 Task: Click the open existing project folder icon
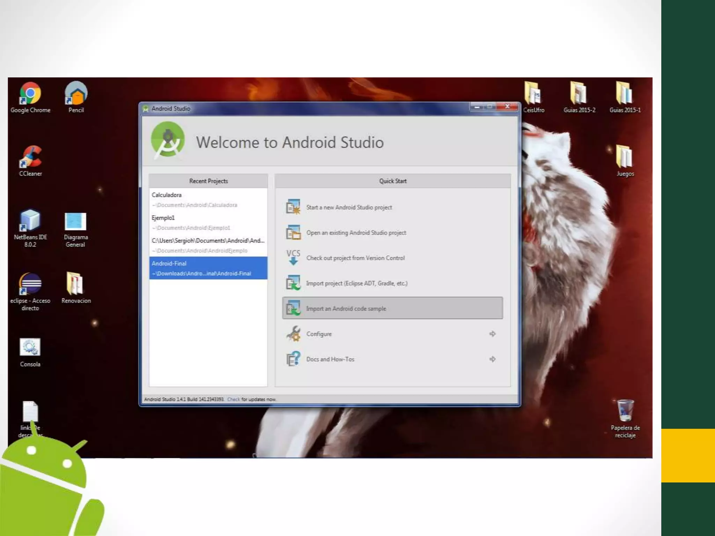[x=293, y=232]
